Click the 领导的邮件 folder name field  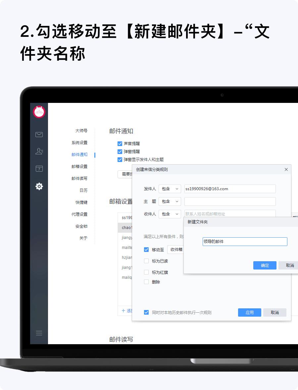245,242
